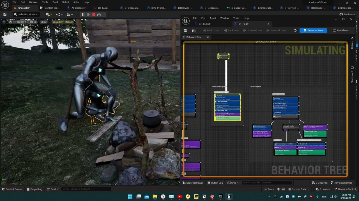The height and width of the screenshot is (201, 359).
Task: Switch to the s_Guard_De... tab
Action: click(237, 8)
